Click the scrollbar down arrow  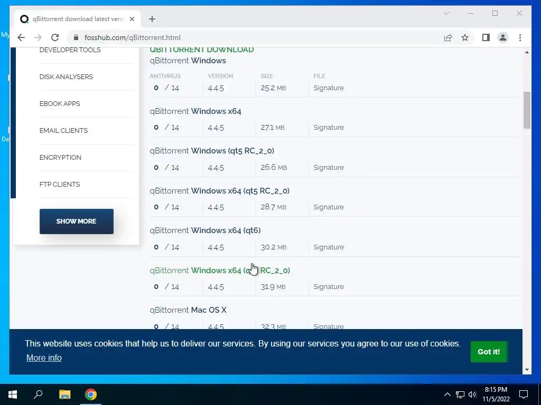coord(527,370)
